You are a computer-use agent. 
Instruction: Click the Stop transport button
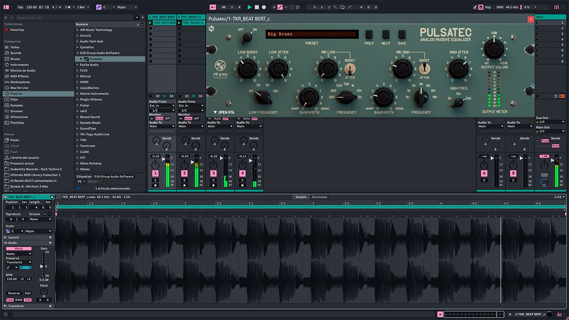(257, 7)
